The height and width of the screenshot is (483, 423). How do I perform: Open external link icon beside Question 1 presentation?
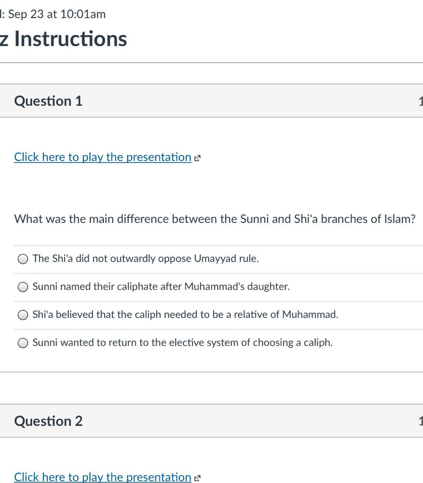[197, 158]
